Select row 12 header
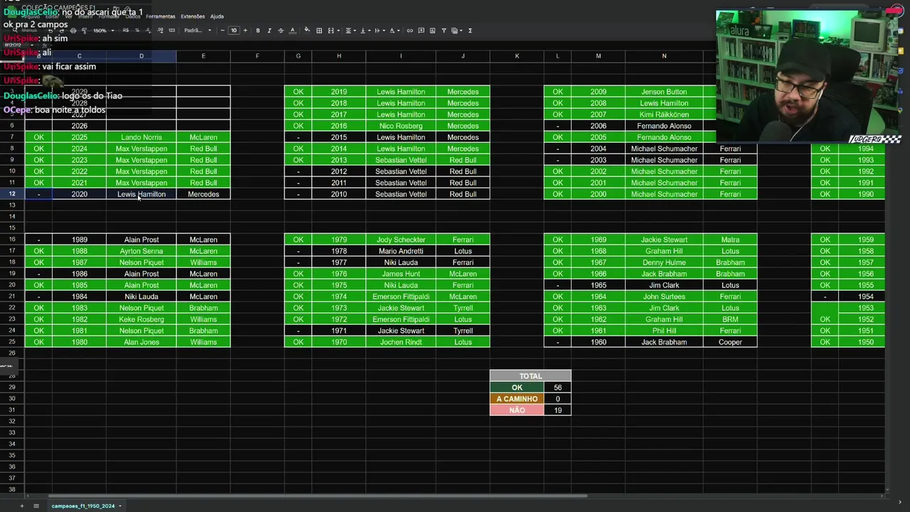The width and height of the screenshot is (910, 512). point(12,194)
